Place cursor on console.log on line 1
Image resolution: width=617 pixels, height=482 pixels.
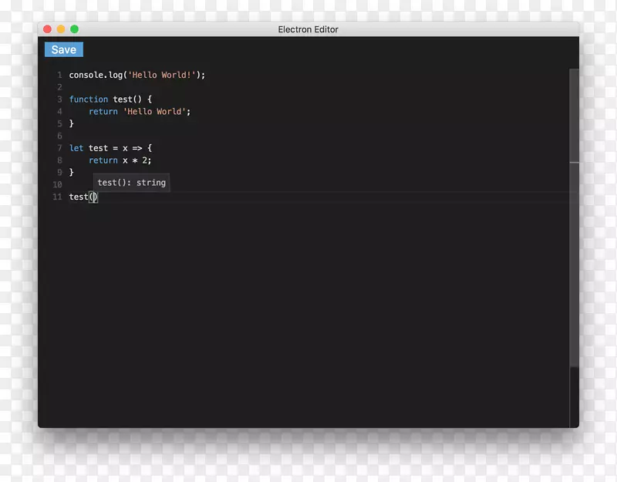(x=95, y=75)
